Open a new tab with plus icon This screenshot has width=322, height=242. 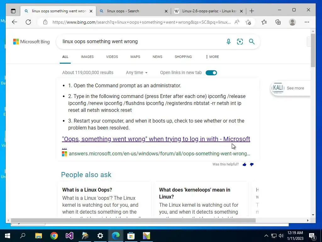[252, 11]
